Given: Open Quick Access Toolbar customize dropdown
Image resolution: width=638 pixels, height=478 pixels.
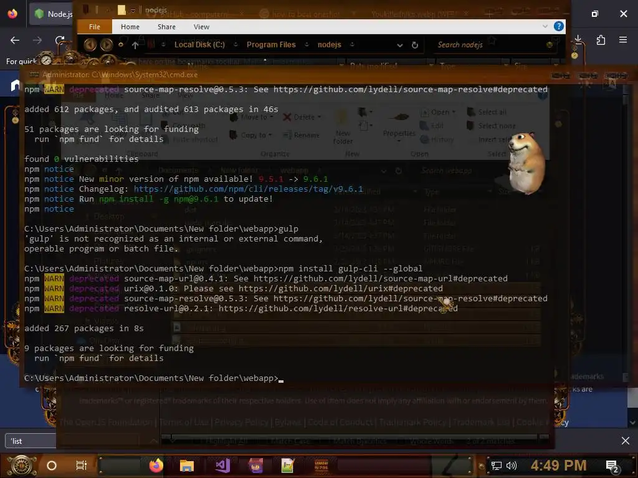Looking at the screenshot, I should pyautogui.click(x=133, y=10).
